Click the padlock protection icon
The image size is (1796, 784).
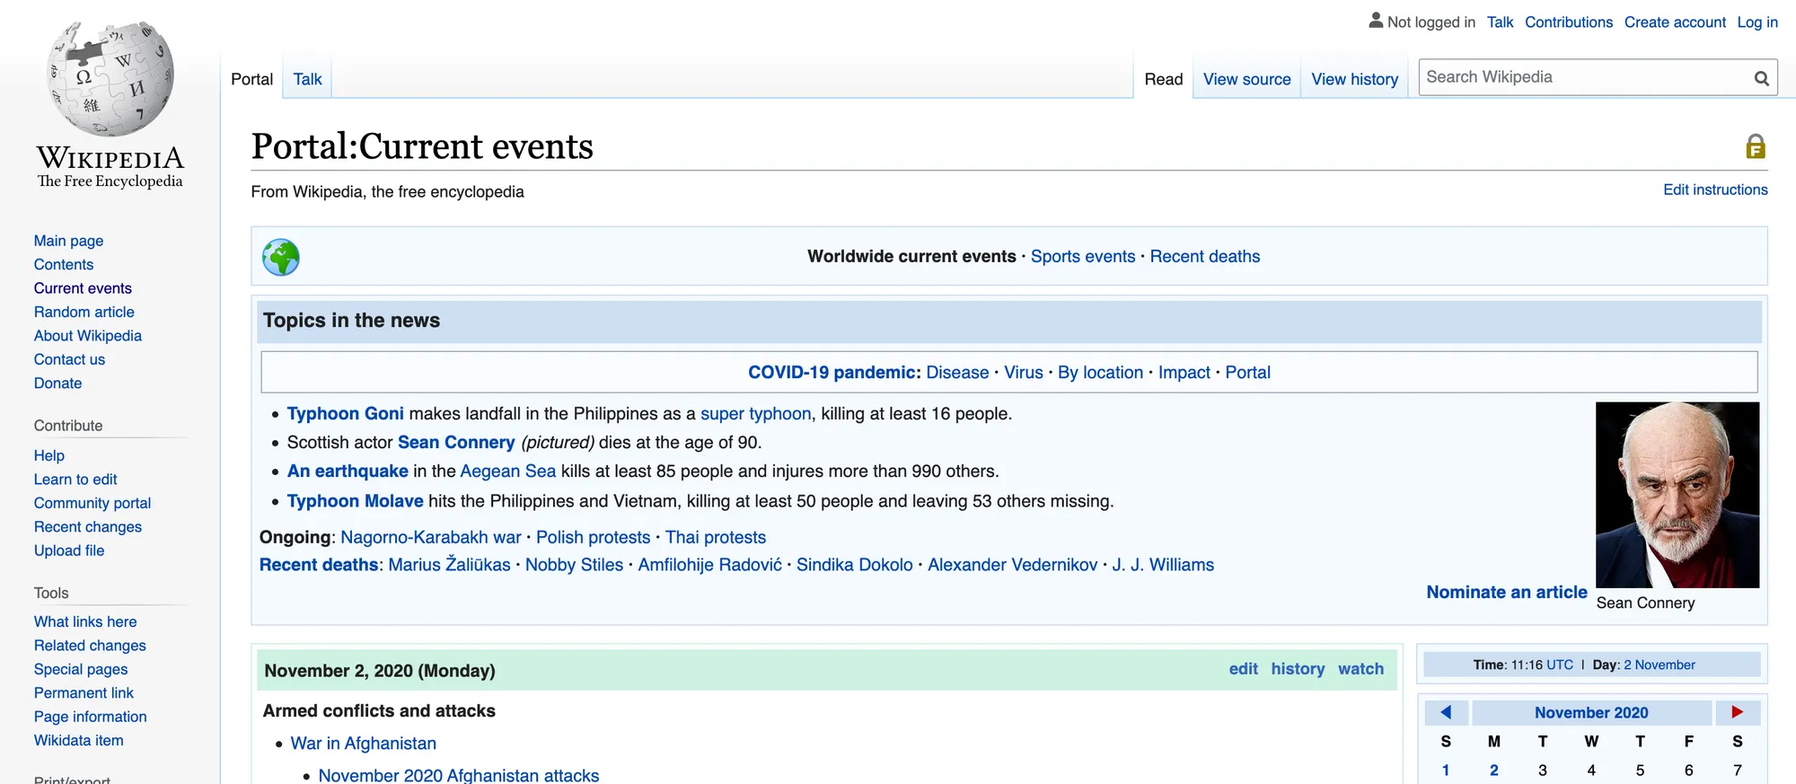coord(1756,146)
